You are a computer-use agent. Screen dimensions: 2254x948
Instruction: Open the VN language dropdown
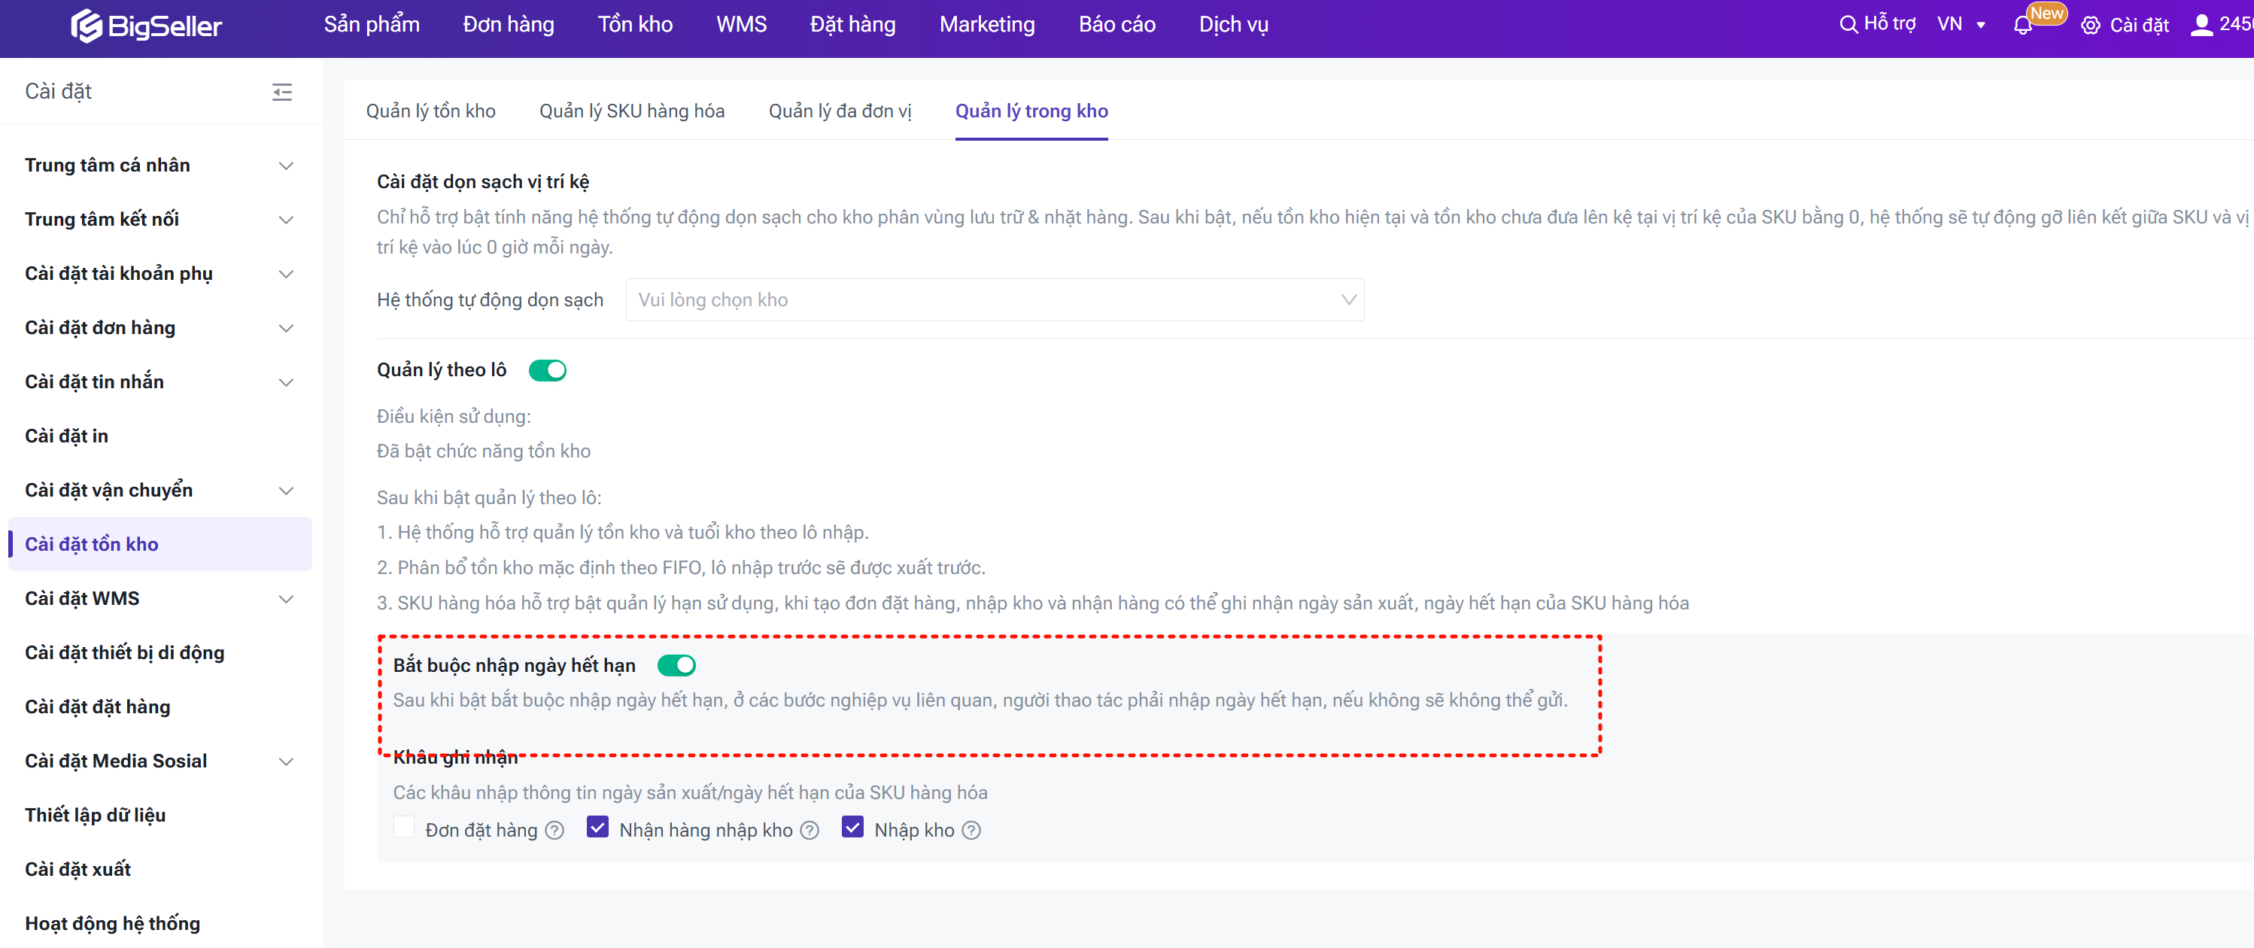[1961, 25]
